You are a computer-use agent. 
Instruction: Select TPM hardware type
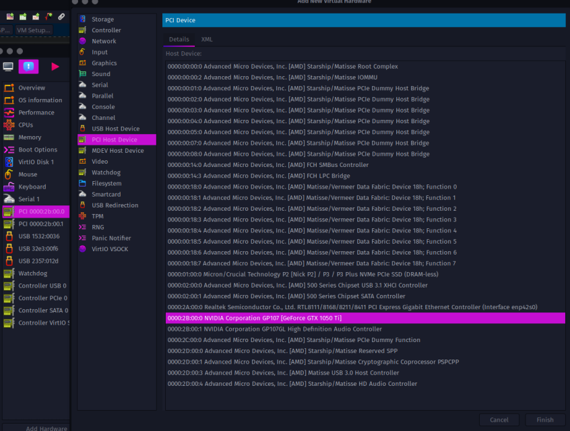[x=117, y=216]
